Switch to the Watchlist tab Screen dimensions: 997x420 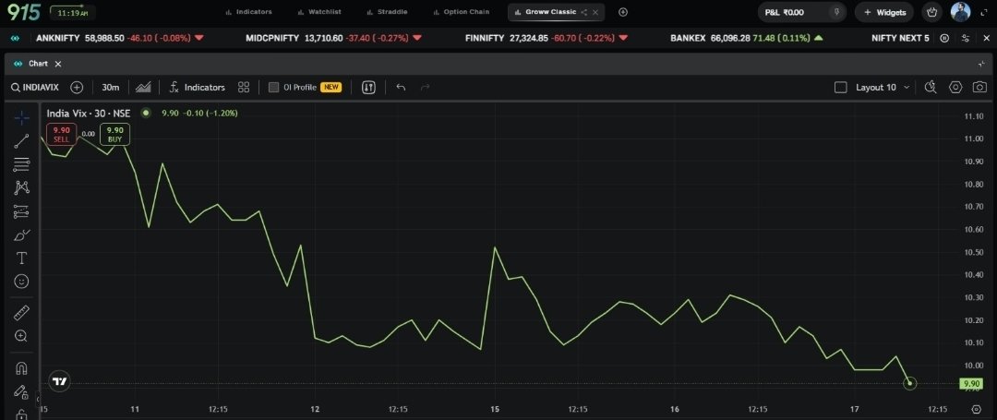(319, 12)
